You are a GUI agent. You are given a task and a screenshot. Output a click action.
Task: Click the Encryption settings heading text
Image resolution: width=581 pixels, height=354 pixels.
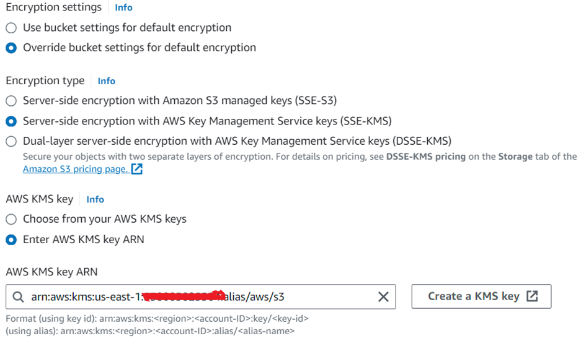click(53, 7)
